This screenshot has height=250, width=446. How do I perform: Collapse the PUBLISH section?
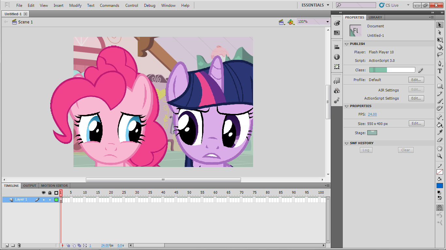point(346,44)
